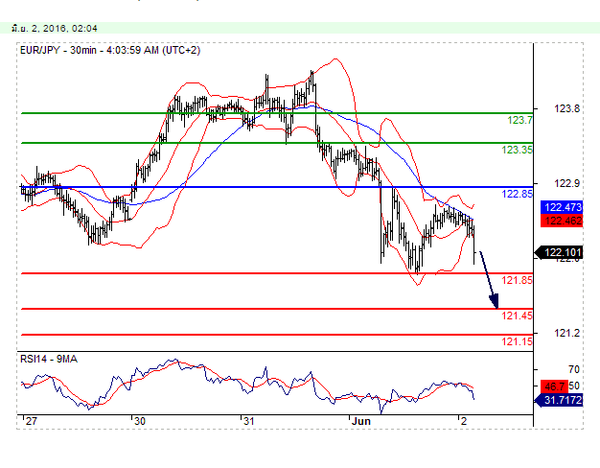
Task: Click the EUR/JPY 30min chart title
Action: click(110, 50)
